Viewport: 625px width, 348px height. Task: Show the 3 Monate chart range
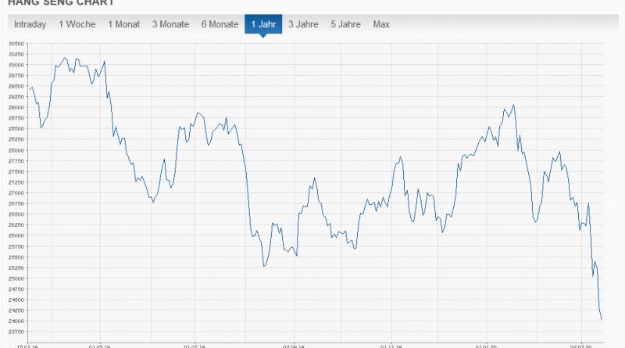click(170, 24)
